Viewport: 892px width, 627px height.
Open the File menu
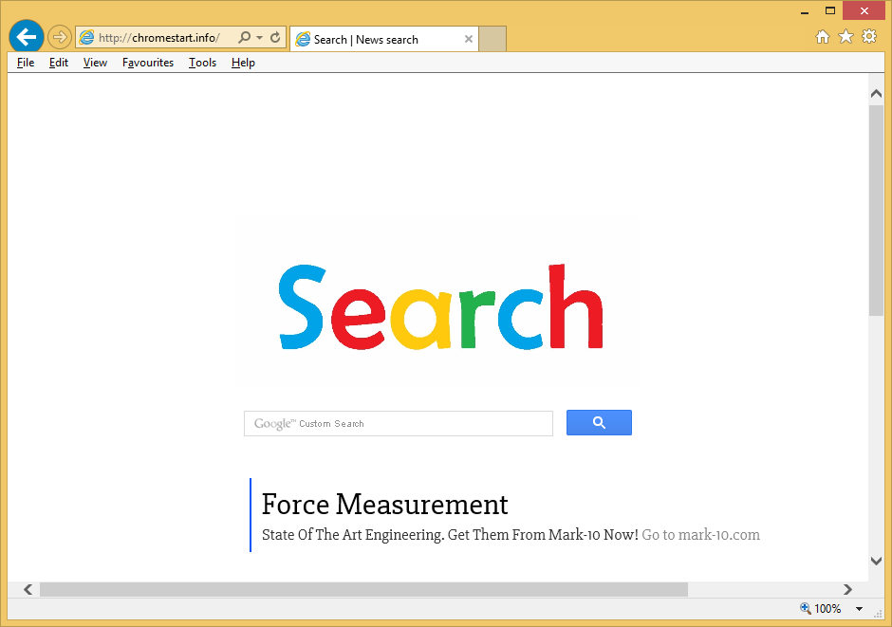pos(26,63)
